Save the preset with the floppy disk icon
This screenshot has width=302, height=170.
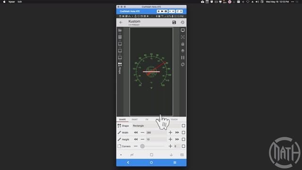pyautogui.click(x=174, y=22)
